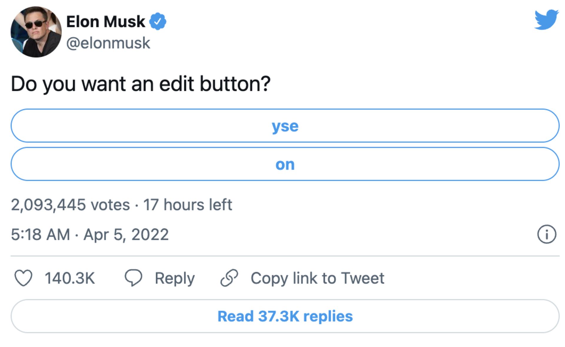Click the "2,093,445 votes" count

[70, 205]
